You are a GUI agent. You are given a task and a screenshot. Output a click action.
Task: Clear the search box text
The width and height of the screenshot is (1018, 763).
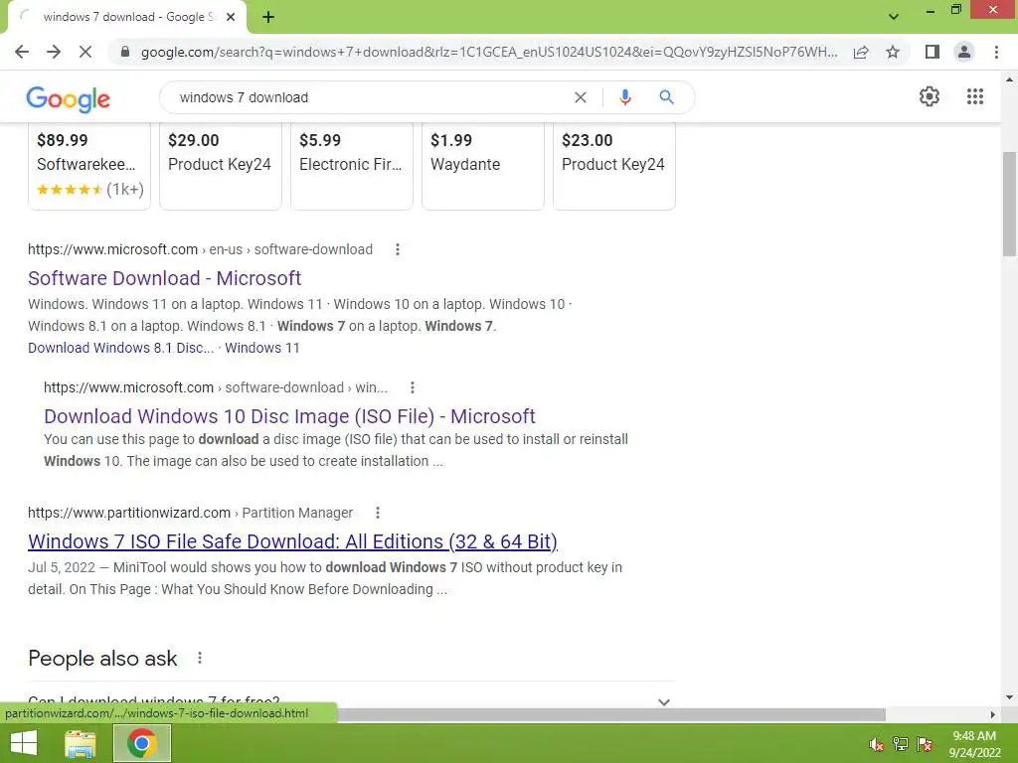[x=581, y=97]
